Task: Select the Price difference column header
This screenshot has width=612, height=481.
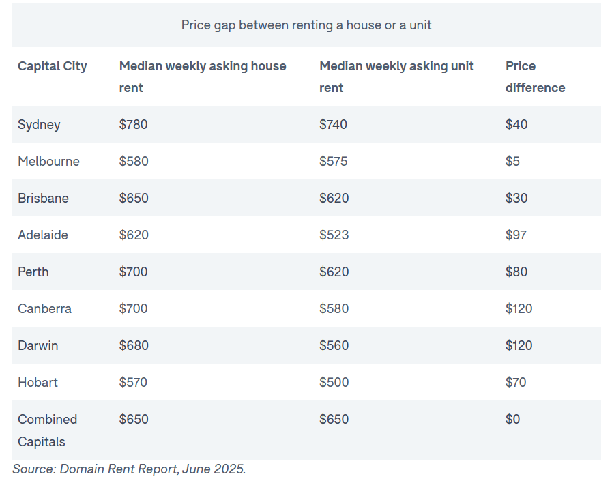Action: coord(535,76)
